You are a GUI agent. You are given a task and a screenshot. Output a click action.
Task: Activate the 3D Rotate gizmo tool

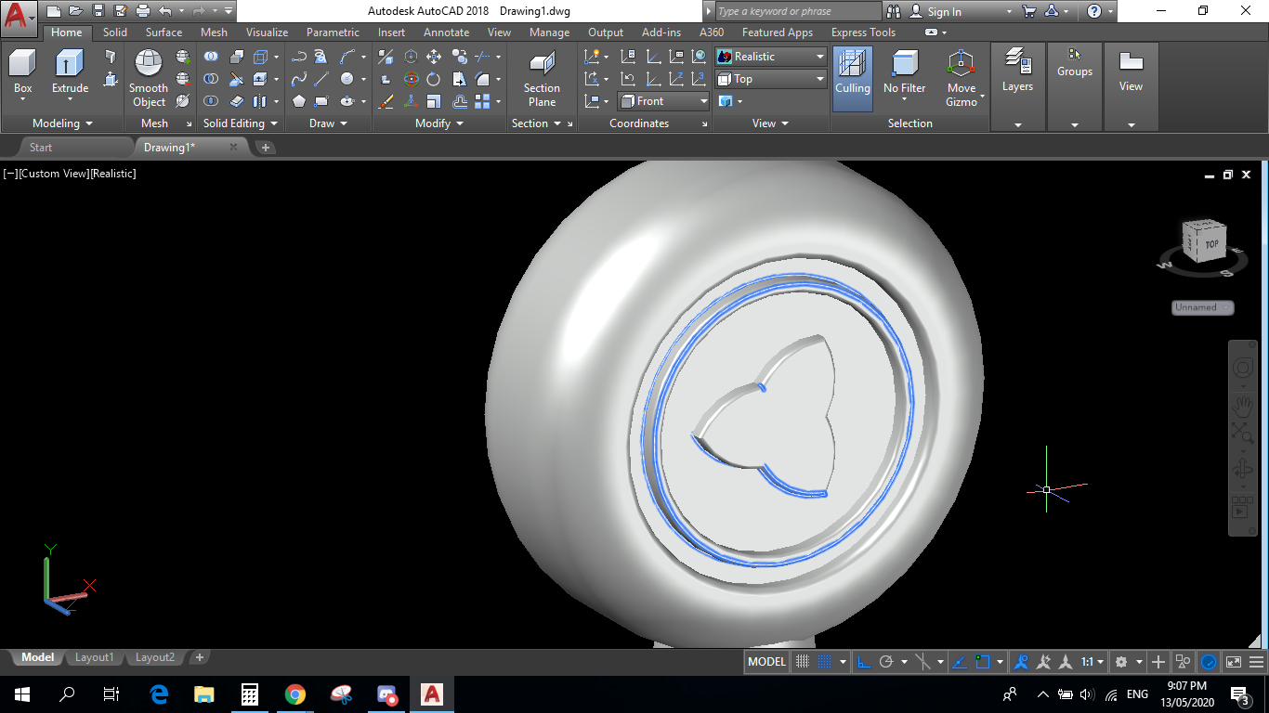[412, 79]
